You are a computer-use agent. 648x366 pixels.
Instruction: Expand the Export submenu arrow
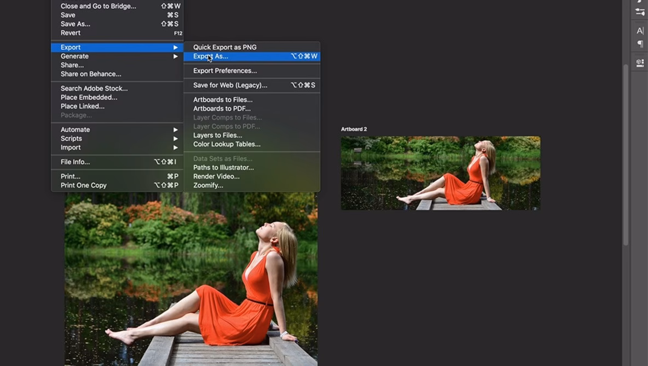(176, 47)
